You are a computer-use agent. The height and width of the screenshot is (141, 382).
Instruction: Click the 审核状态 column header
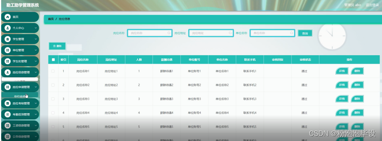pos(305,59)
